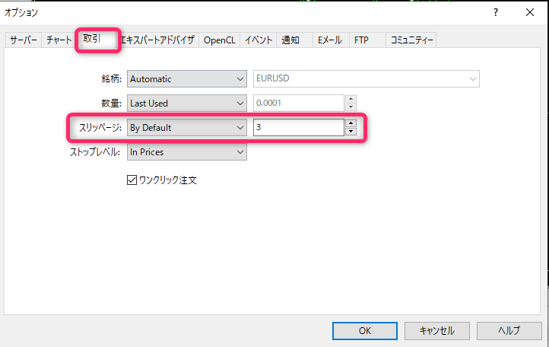The width and height of the screenshot is (549, 347).
Task: Switch to the Eメール tab
Action: pos(331,40)
